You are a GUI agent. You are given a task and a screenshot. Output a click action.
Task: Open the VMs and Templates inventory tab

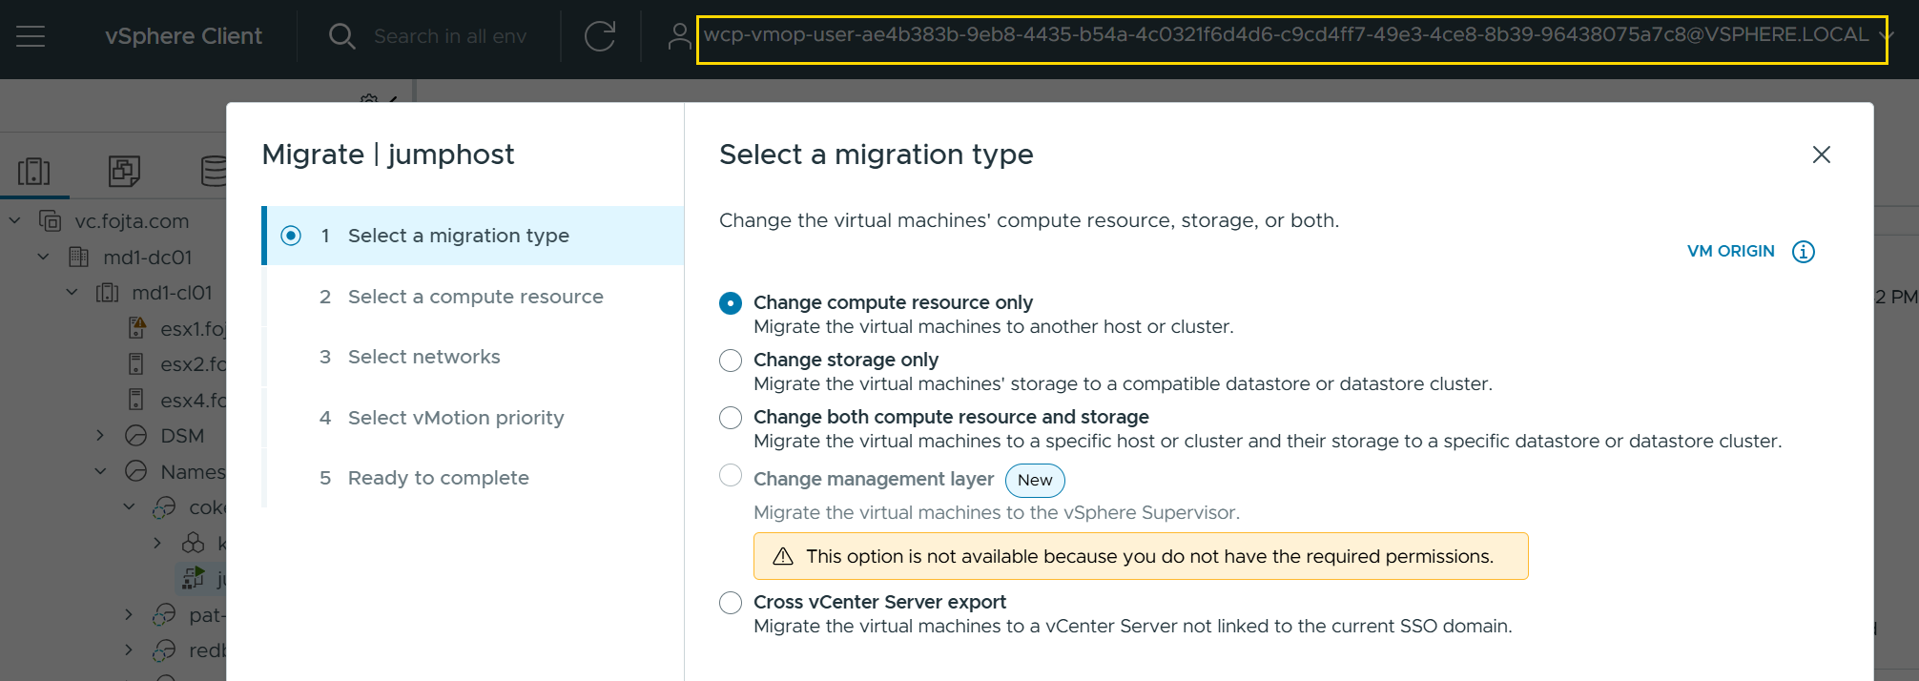(124, 172)
